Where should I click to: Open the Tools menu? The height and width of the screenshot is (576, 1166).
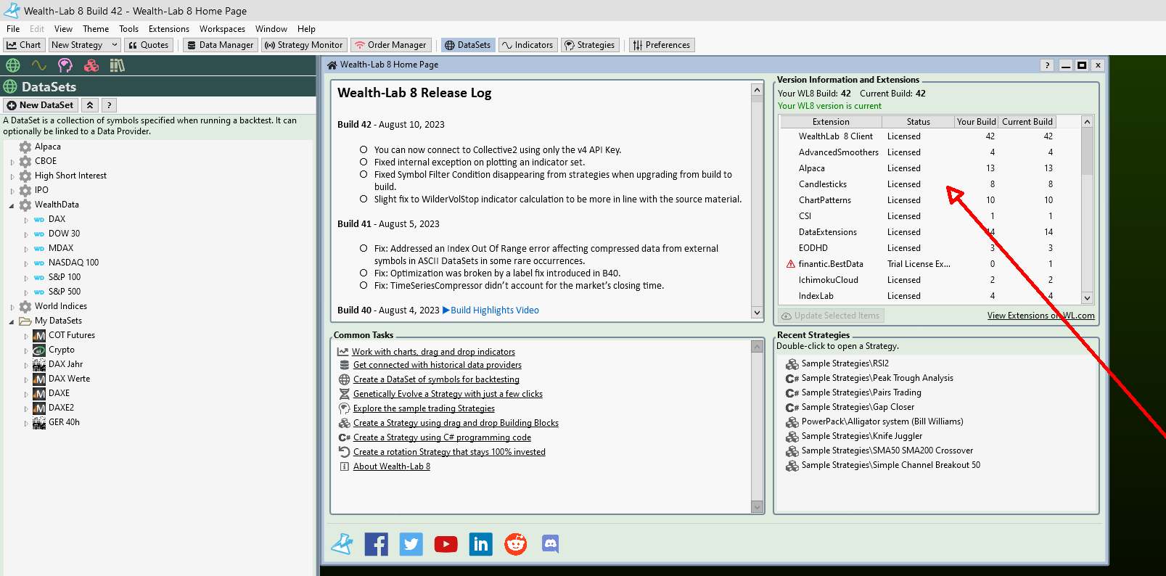(x=129, y=29)
